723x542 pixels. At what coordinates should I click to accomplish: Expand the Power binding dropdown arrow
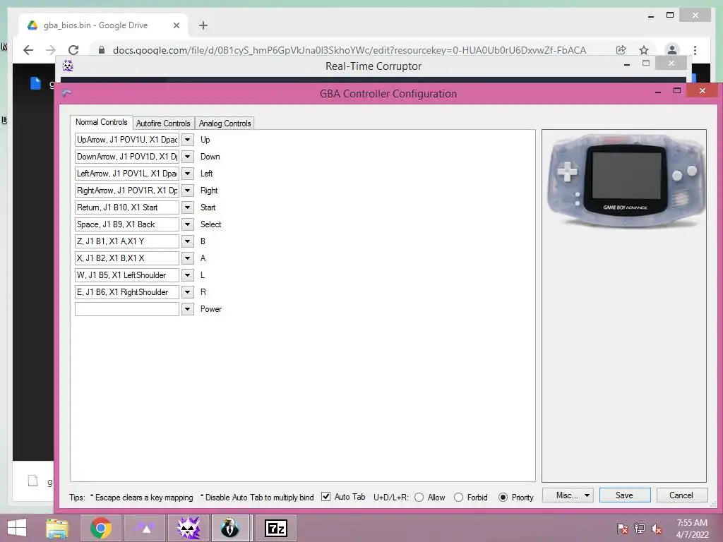click(187, 309)
